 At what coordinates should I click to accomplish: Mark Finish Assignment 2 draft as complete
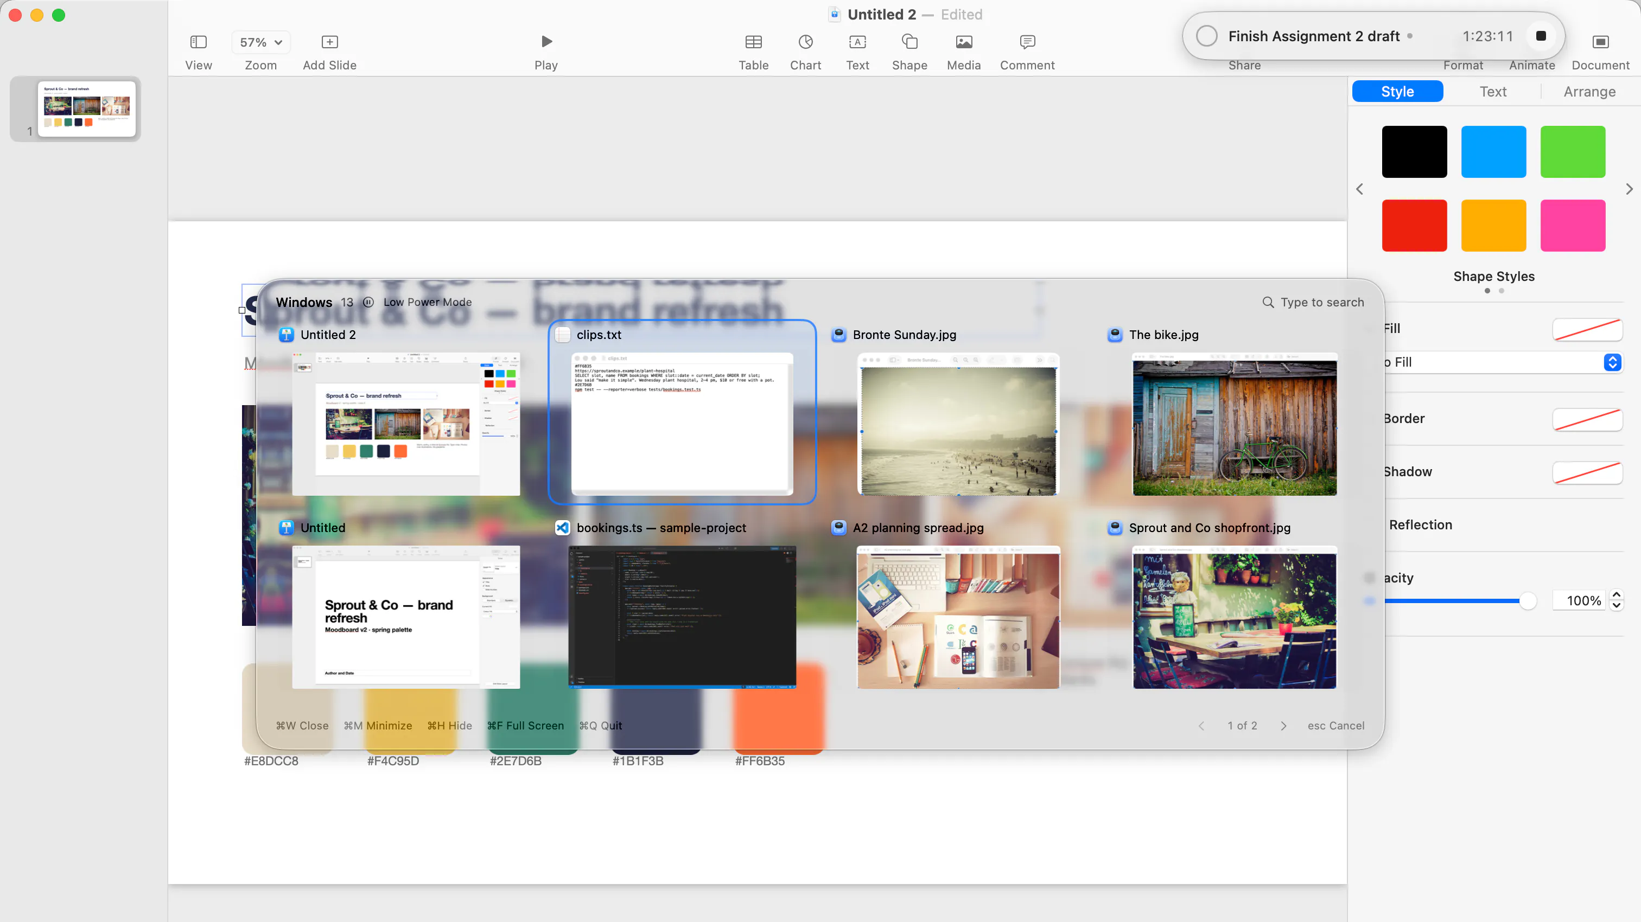tap(1206, 36)
